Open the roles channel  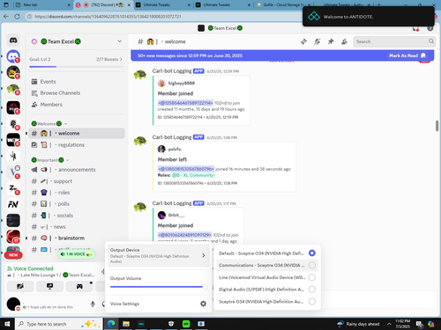coord(77,193)
